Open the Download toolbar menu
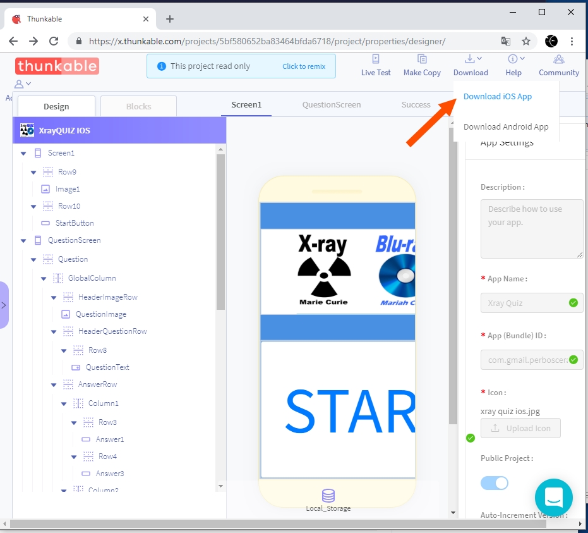The image size is (588, 533). [x=471, y=65]
